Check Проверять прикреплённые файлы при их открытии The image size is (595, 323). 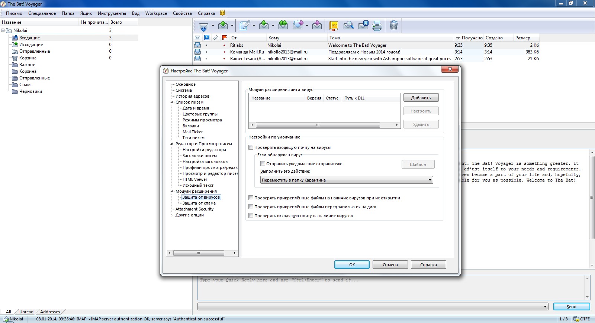(x=251, y=198)
